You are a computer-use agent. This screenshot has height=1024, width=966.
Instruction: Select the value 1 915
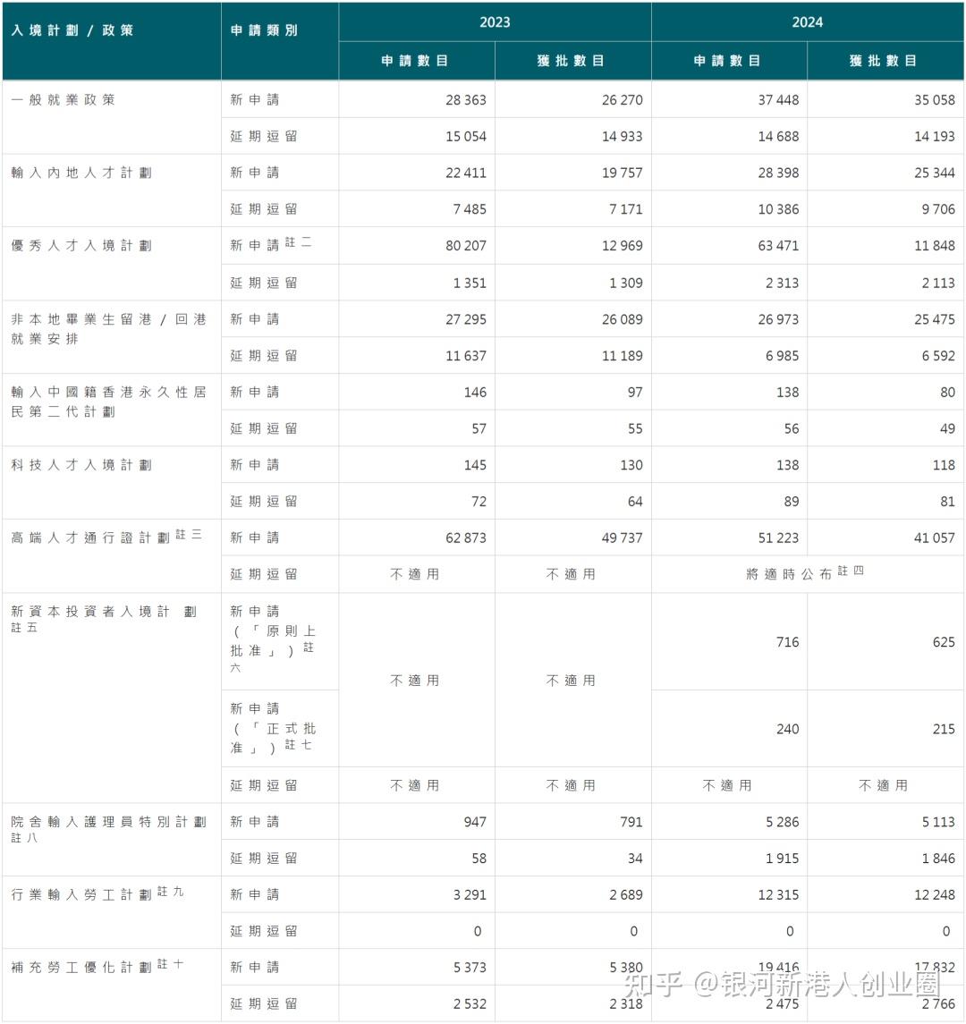point(782,859)
